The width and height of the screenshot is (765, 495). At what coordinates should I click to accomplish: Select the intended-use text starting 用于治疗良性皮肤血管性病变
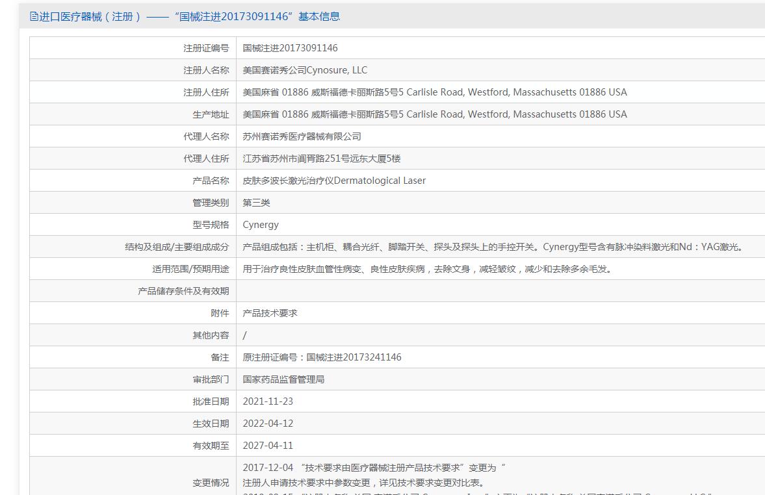coord(428,269)
